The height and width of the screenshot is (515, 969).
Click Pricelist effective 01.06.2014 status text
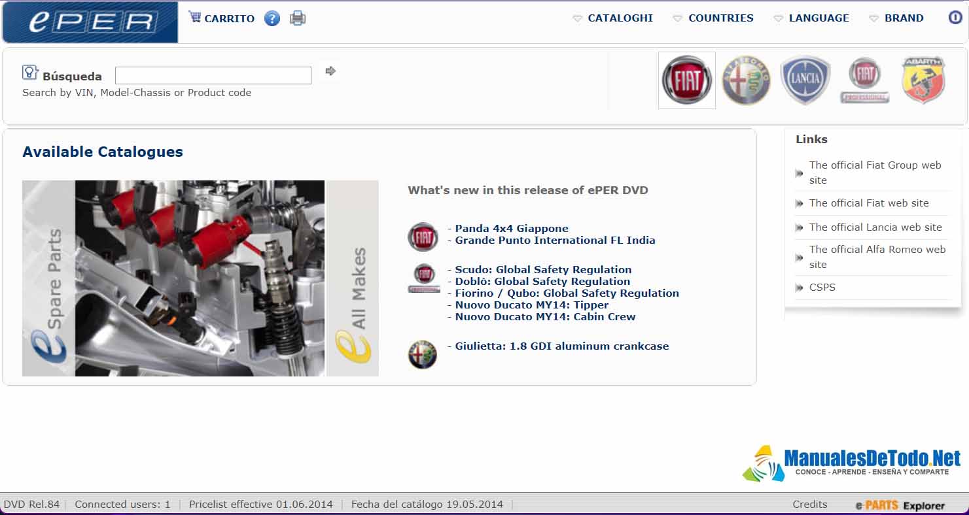tap(261, 505)
